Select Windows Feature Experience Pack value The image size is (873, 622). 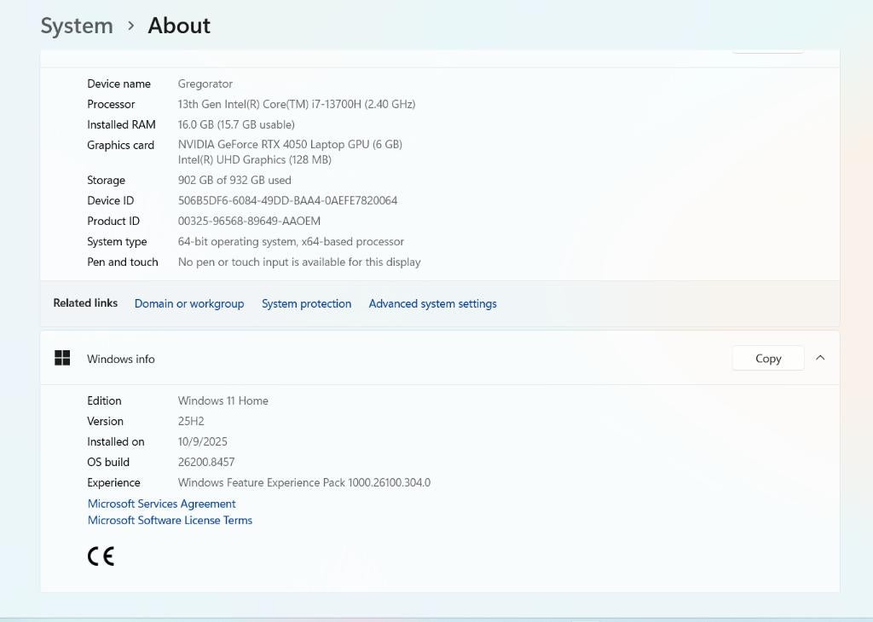[304, 482]
